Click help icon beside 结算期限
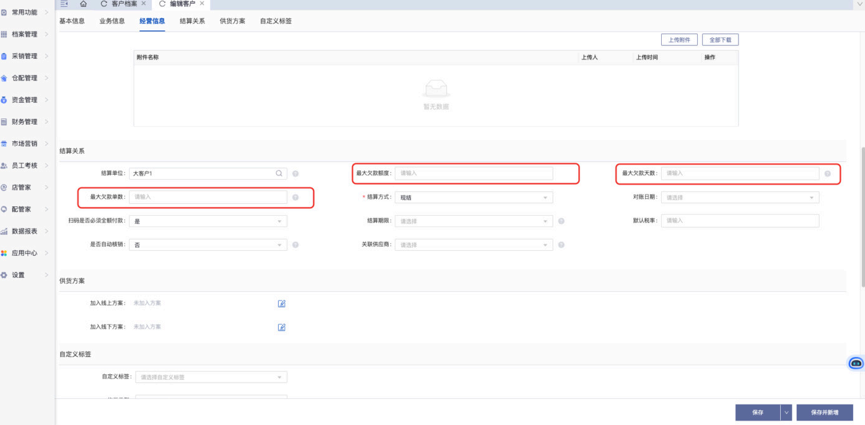Screen dimensions: 865x425 (561, 221)
